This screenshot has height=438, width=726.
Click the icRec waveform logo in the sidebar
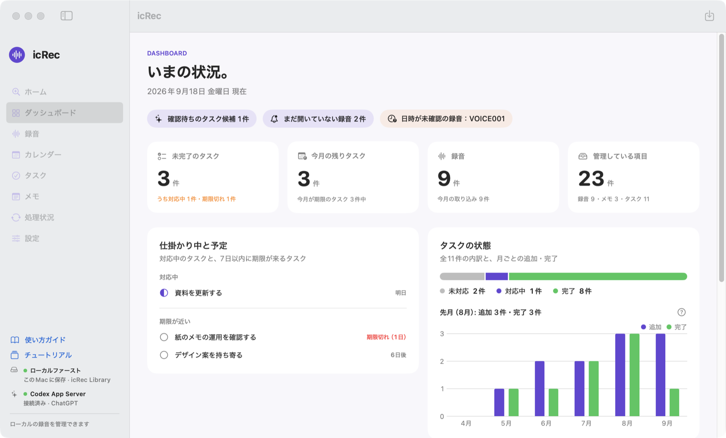click(x=17, y=55)
